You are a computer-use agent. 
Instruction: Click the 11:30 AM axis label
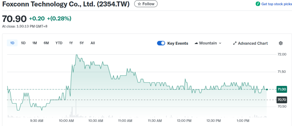click(x=155, y=121)
